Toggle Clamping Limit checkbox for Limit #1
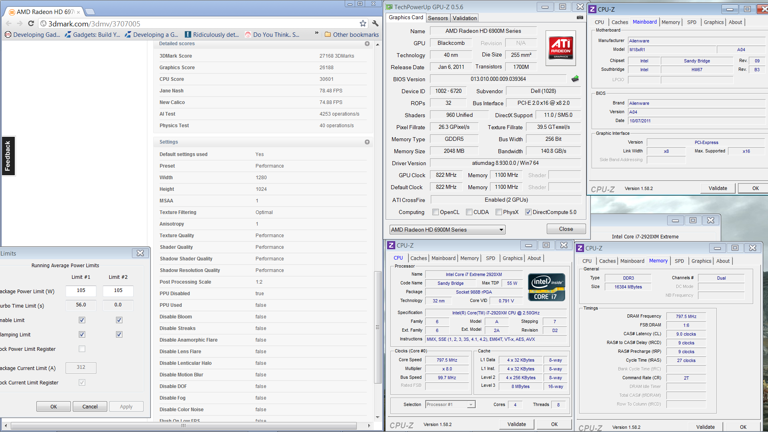Screen dimensions: 768x432 pyautogui.click(x=82, y=334)
